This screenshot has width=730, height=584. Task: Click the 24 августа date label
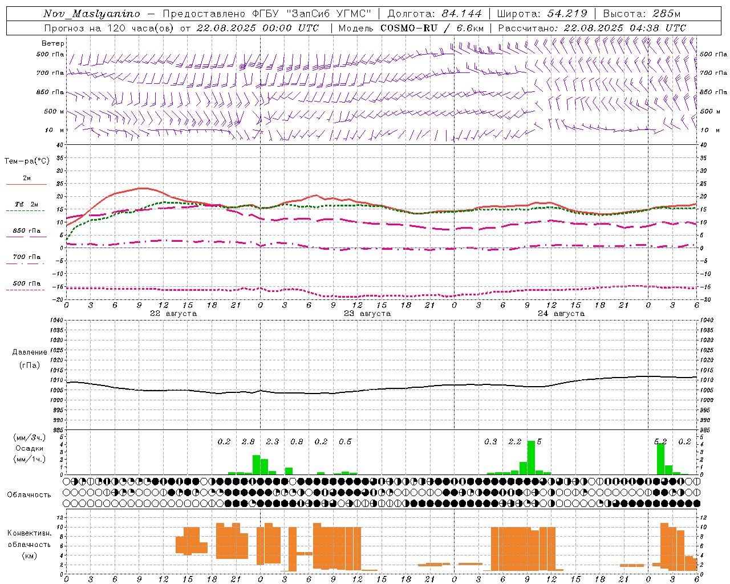561,314
